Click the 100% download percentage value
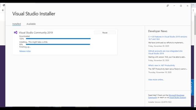Image resolution: width=196 pixels, height=110 pixels. point(21,39)
